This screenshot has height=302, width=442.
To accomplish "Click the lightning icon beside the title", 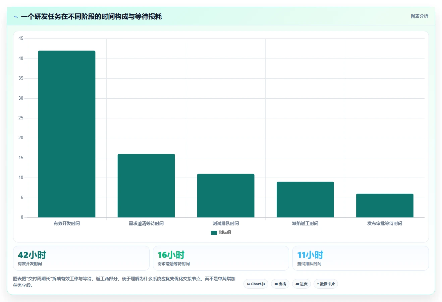I will [16, 17].
